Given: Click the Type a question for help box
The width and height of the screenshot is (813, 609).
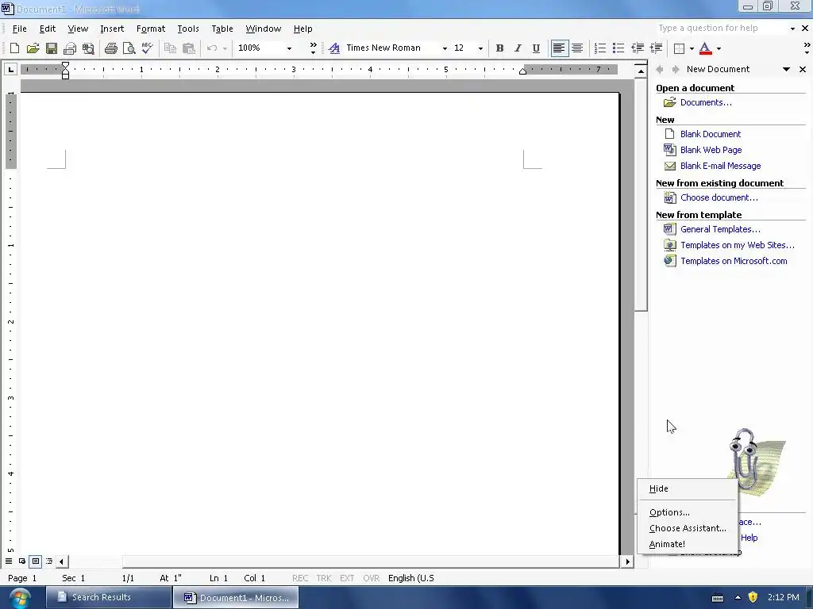Looking at the screenshot, I should 721,28.
